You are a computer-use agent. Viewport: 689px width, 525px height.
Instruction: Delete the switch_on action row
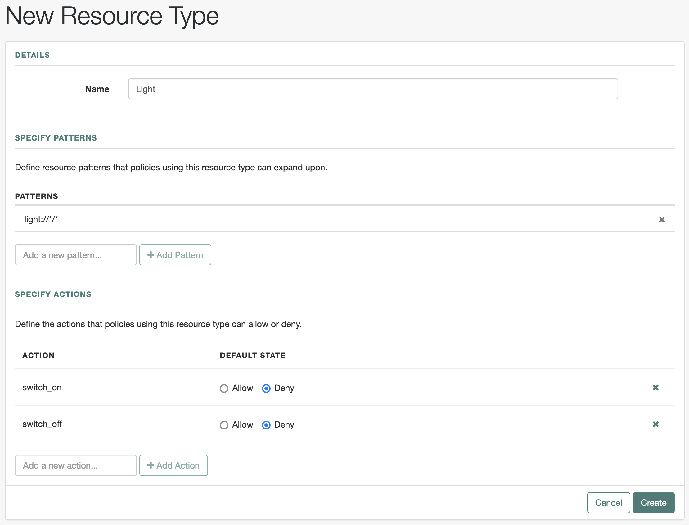tap(655, 388)
